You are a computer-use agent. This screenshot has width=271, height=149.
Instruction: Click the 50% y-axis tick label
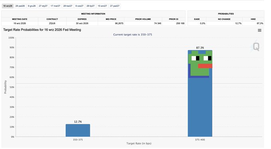click(x=12, y=87)
